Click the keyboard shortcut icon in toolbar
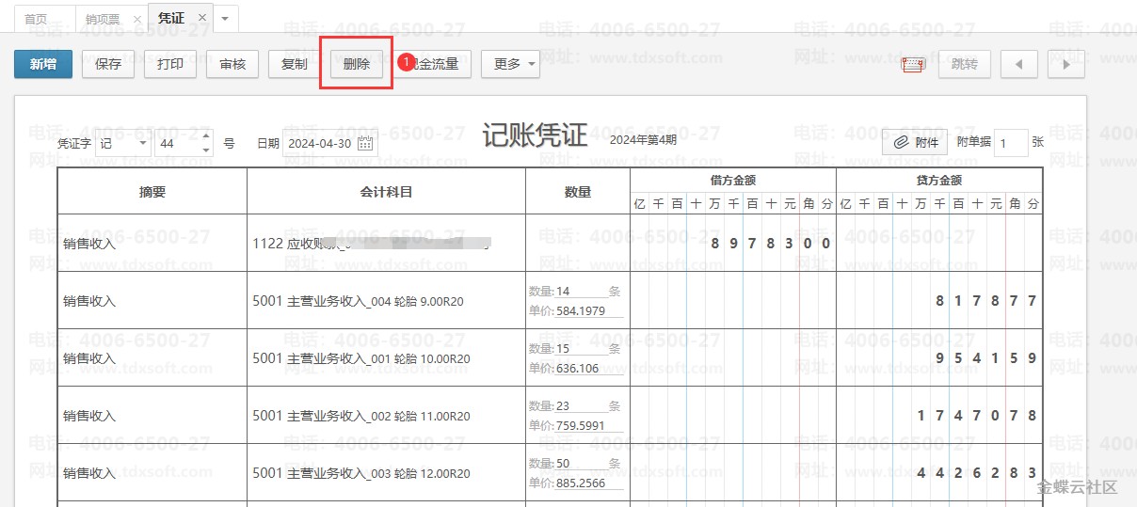Image resolution: width=1137 pixels, height=507 pixels. [913, 65]
